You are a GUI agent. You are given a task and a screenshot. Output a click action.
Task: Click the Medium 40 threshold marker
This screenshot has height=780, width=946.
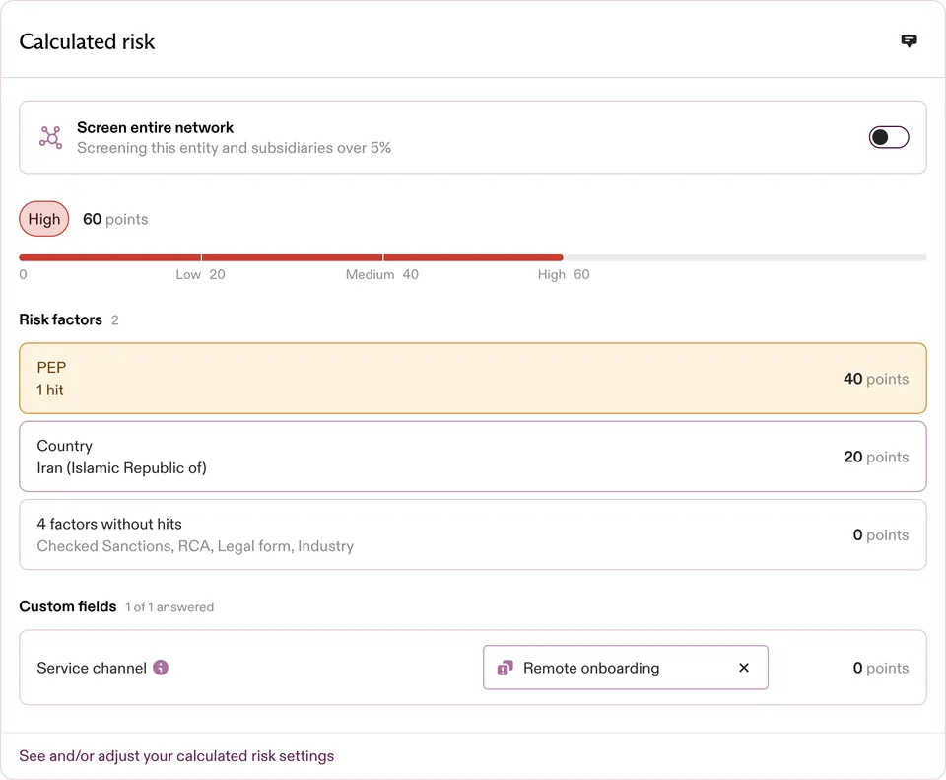tap(382, 275)
